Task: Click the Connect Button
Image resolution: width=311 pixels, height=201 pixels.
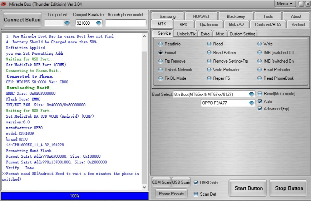Action: pos(22,20)
